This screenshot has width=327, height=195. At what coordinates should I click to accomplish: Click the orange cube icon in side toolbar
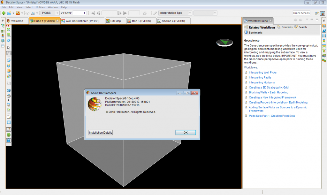click(9, 71)
